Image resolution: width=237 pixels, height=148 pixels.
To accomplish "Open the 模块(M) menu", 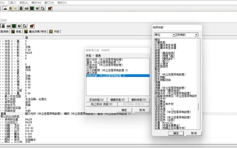I will 36,3.
